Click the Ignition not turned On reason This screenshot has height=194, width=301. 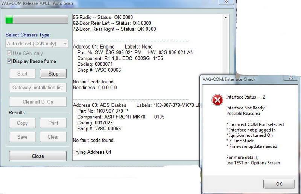[x=249, y=135]
